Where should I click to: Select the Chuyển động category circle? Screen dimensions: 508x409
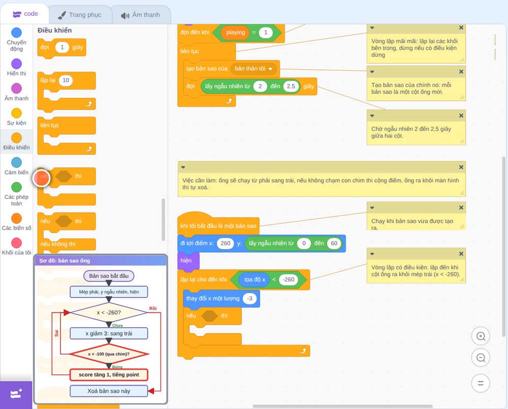click(x=17, y=32)
